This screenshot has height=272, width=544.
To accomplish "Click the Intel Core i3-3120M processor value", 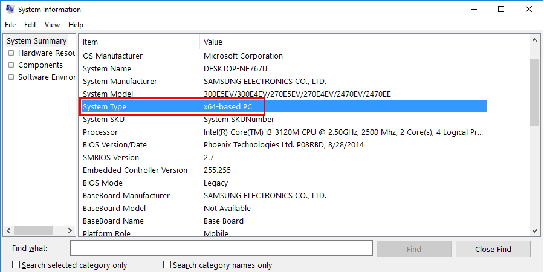I will tap(343, 132).
